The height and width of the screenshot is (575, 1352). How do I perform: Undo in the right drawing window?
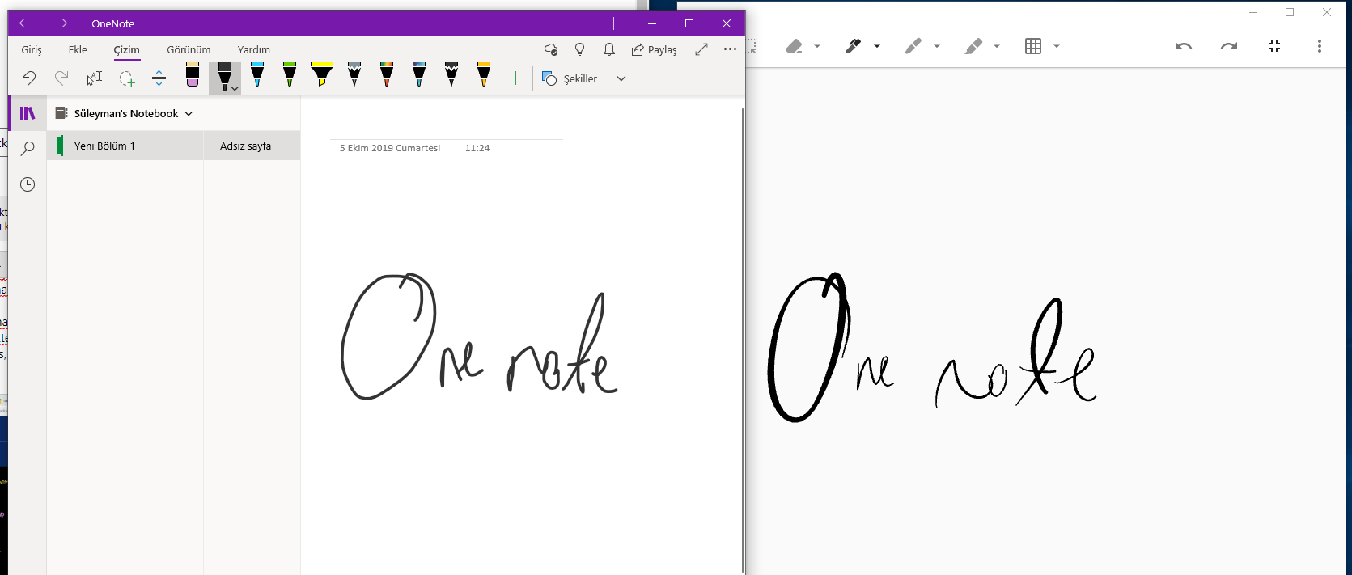pos(1184,46)
